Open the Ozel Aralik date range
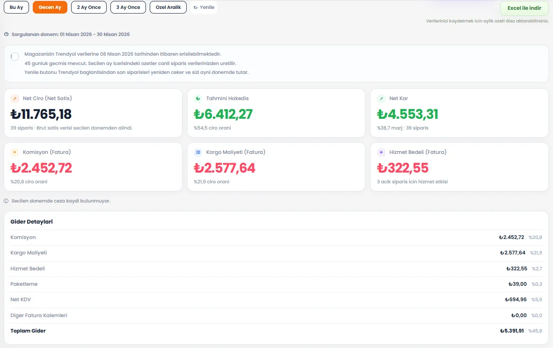The image size is (553, 348). click(168, 7)
